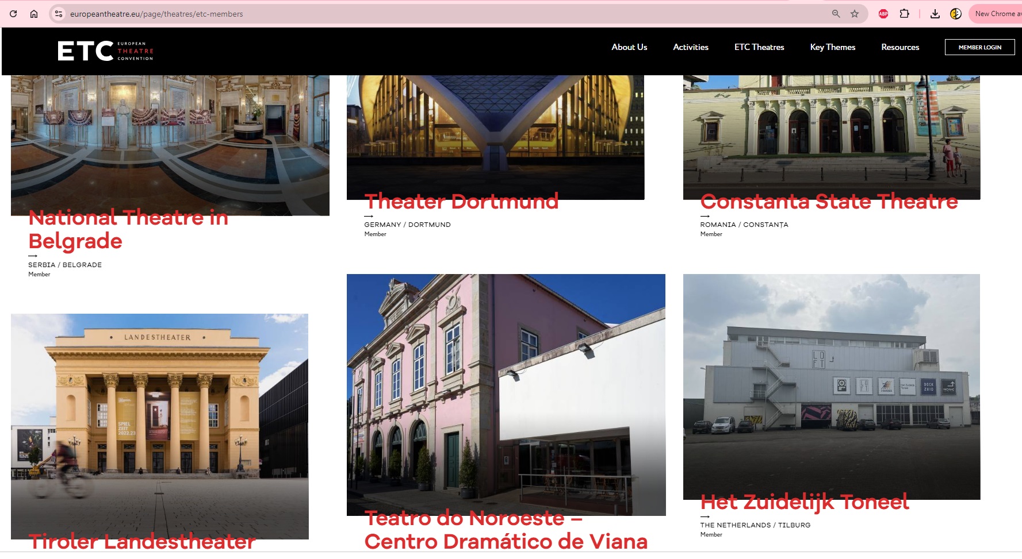
Task: Click the Chrome profile avatar icon
Action: tap(956, 14)
